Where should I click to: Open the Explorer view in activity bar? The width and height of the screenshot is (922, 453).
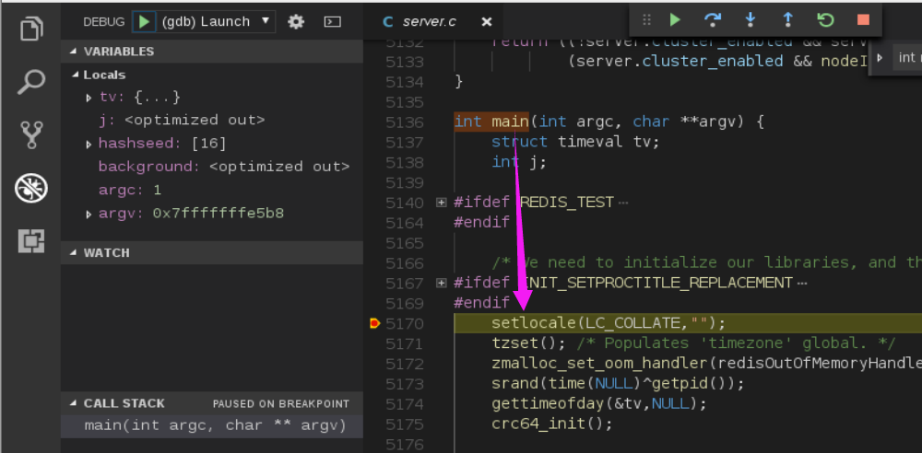point(31,29)
